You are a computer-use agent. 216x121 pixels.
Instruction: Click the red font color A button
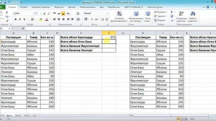47,19
